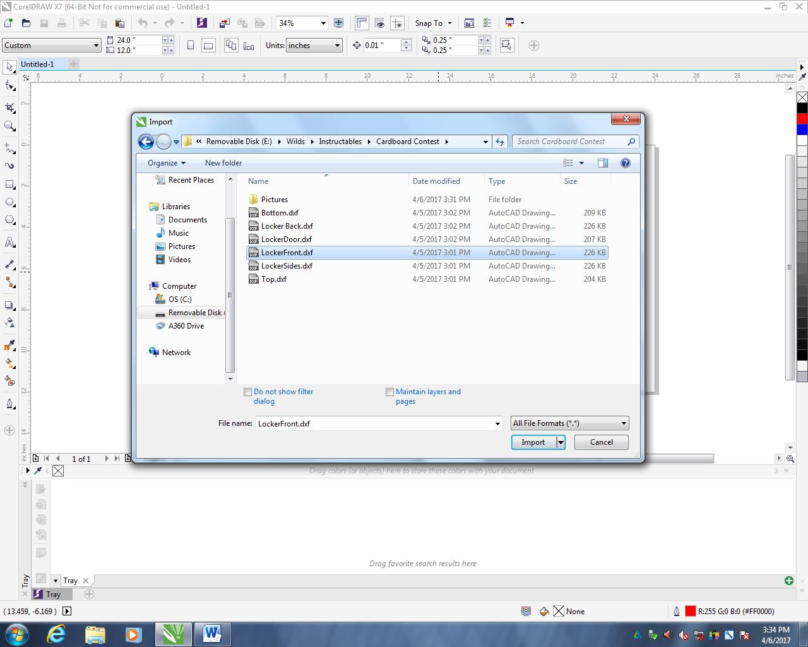Select the Freehand tool in toolbox
Screen dimensions: 808x647
point(9,148)
